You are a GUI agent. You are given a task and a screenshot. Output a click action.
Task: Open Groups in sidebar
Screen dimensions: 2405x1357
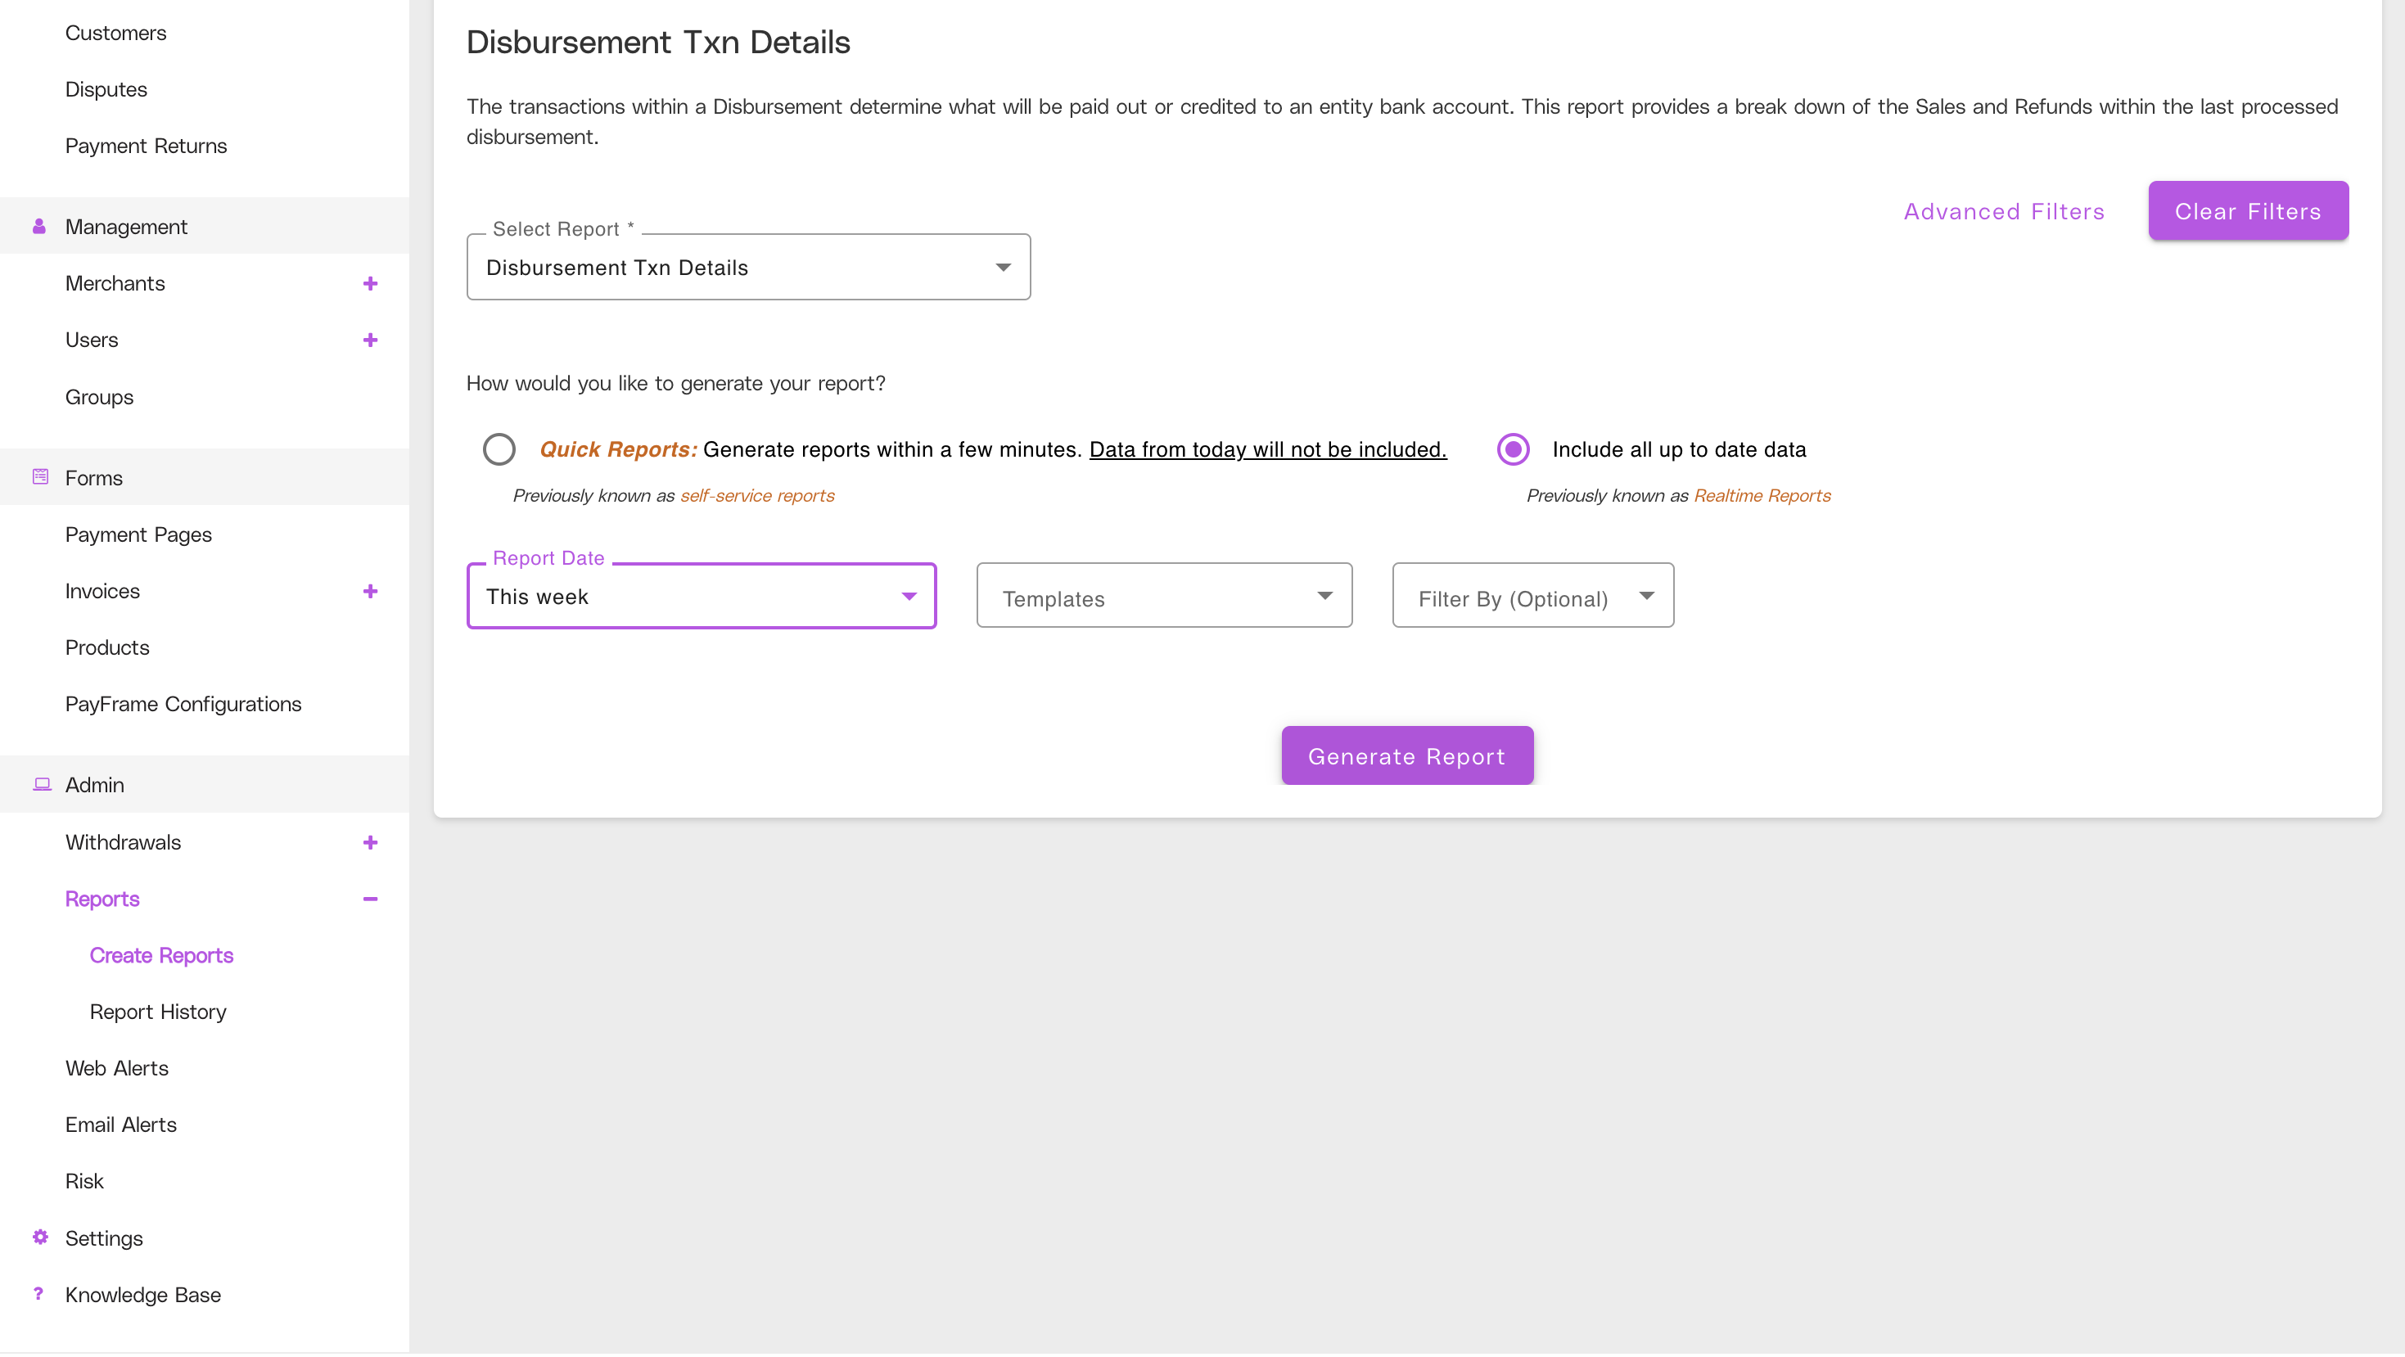click(99, 397)
